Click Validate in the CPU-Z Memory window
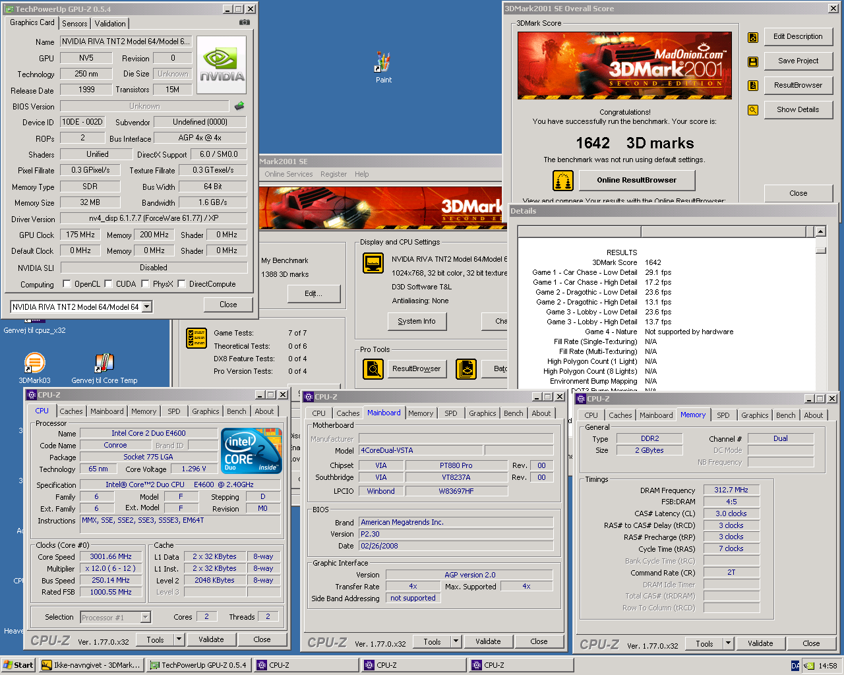844x675 pixels. pyautogui.click(x=760, y=643)
